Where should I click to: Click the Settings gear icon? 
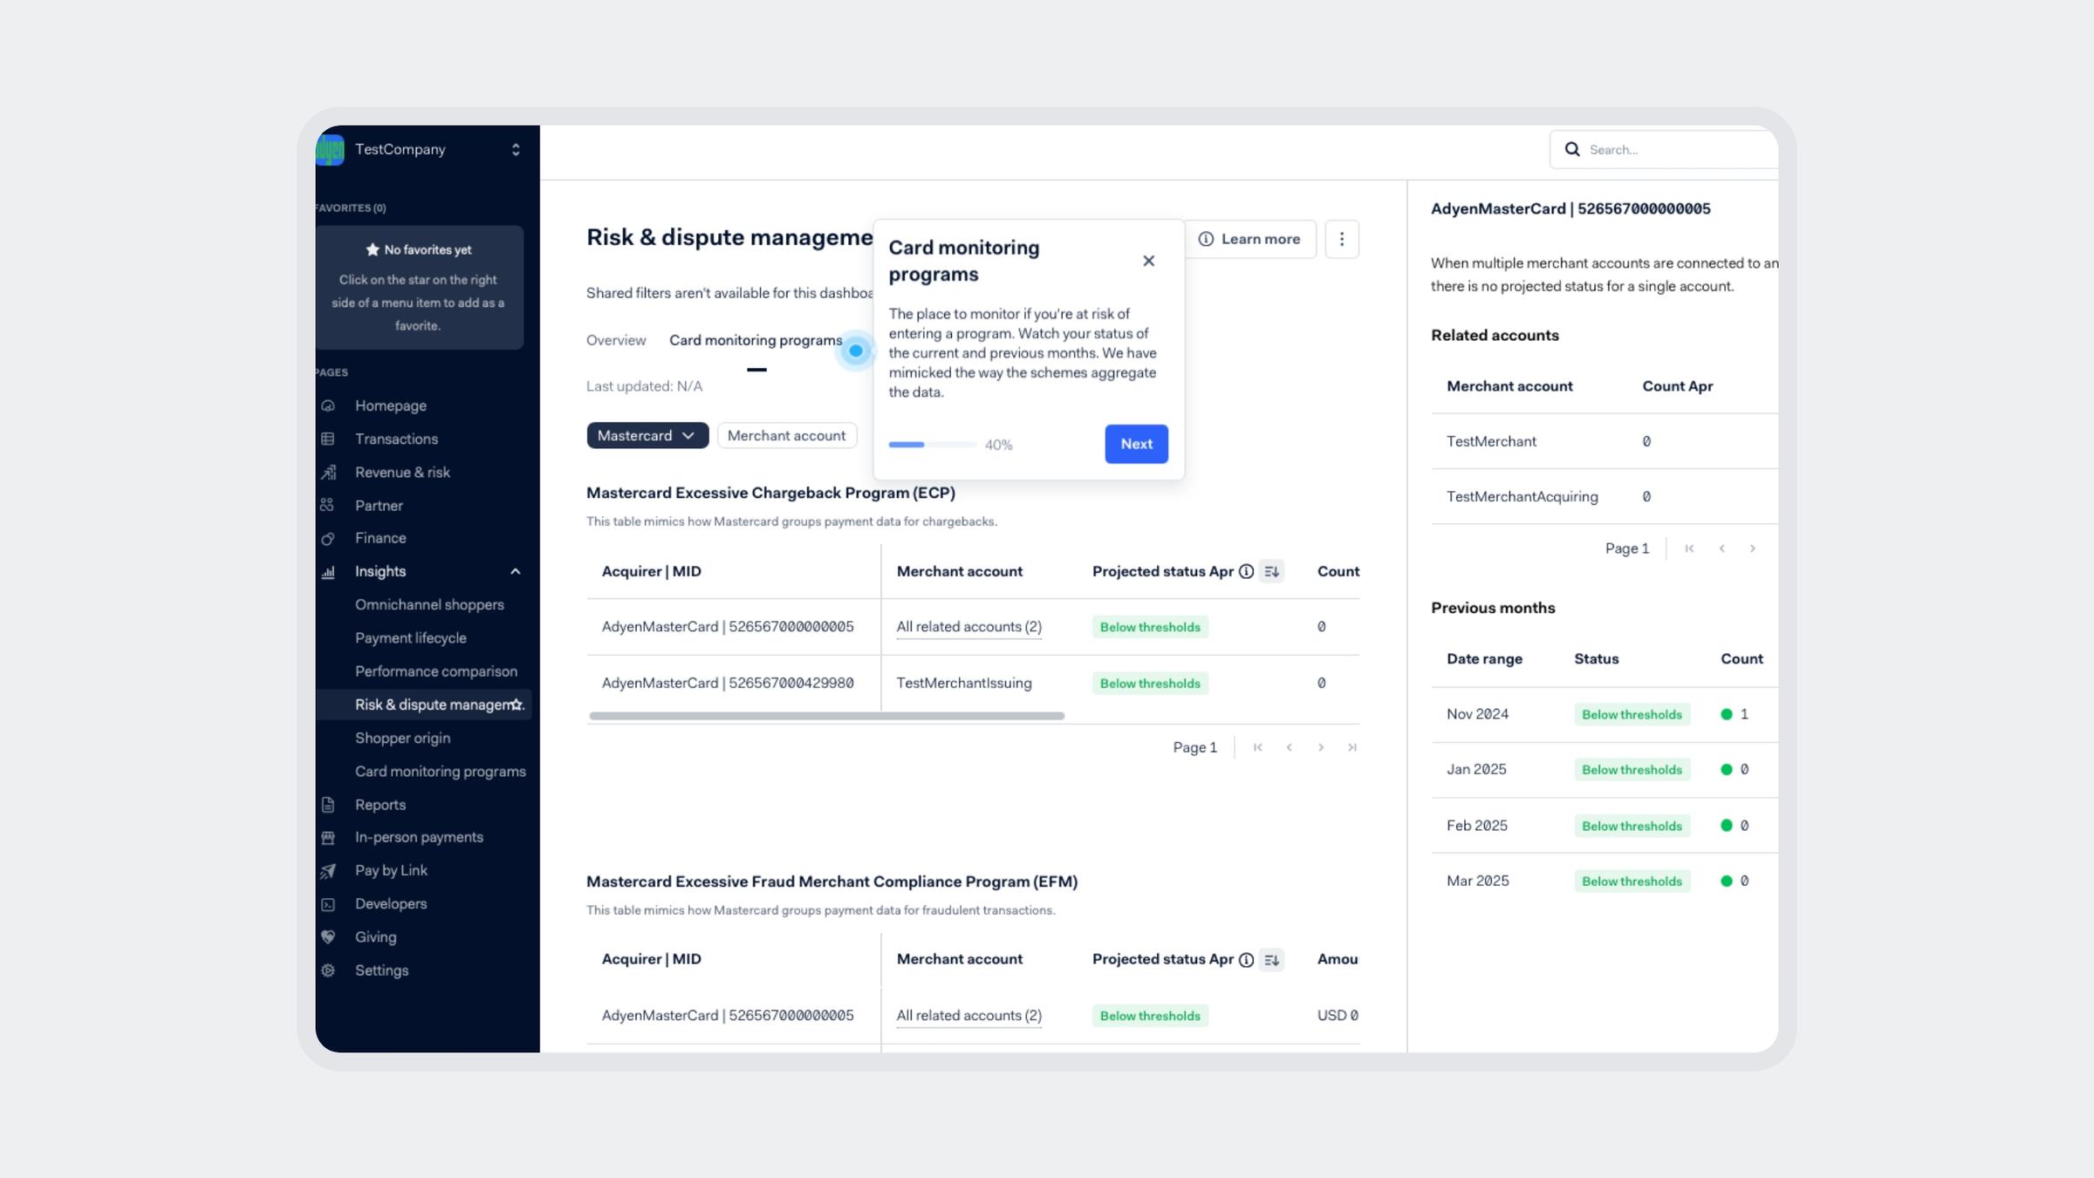(328, 970)
